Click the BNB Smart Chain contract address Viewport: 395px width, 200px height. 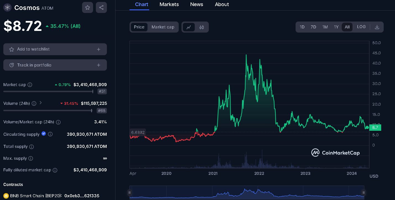pyautogui.click(x=82, y=196)
